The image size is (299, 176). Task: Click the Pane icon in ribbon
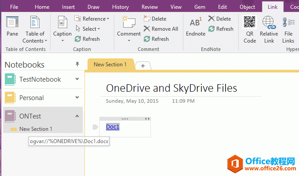pos(12,26)
